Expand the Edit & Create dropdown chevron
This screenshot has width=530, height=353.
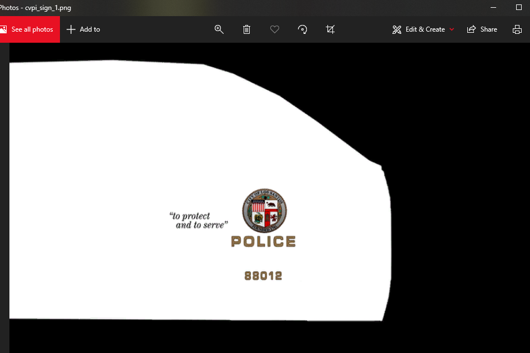click(x=453, y=29)
